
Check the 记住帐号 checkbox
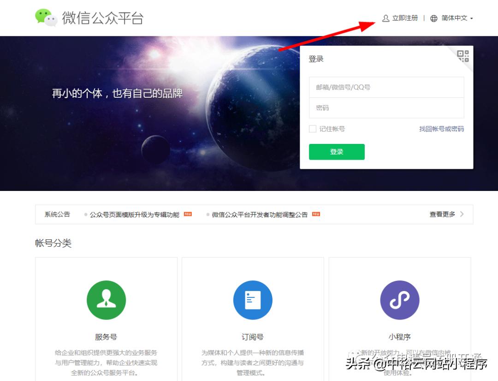[x=313, y=129]
